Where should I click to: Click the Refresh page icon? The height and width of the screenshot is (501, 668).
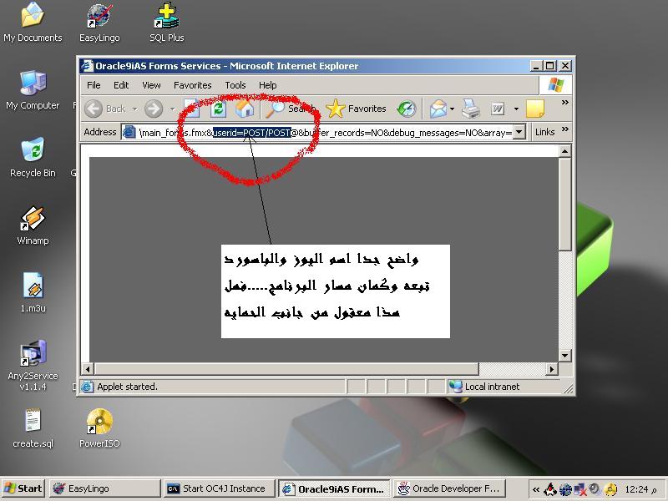point(219,109)
